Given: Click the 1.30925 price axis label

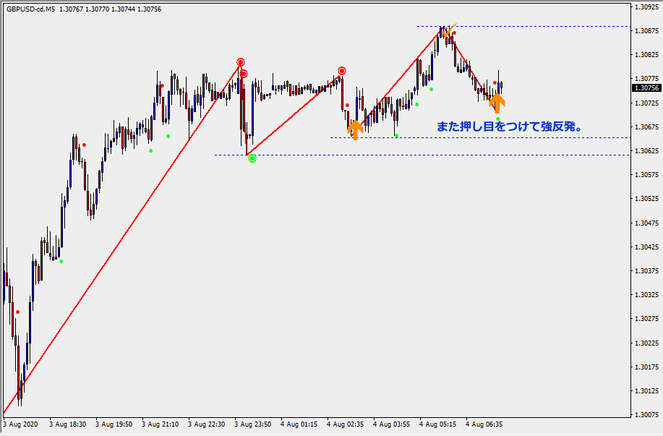Looking at the screenshot, I should coord(645,7).
